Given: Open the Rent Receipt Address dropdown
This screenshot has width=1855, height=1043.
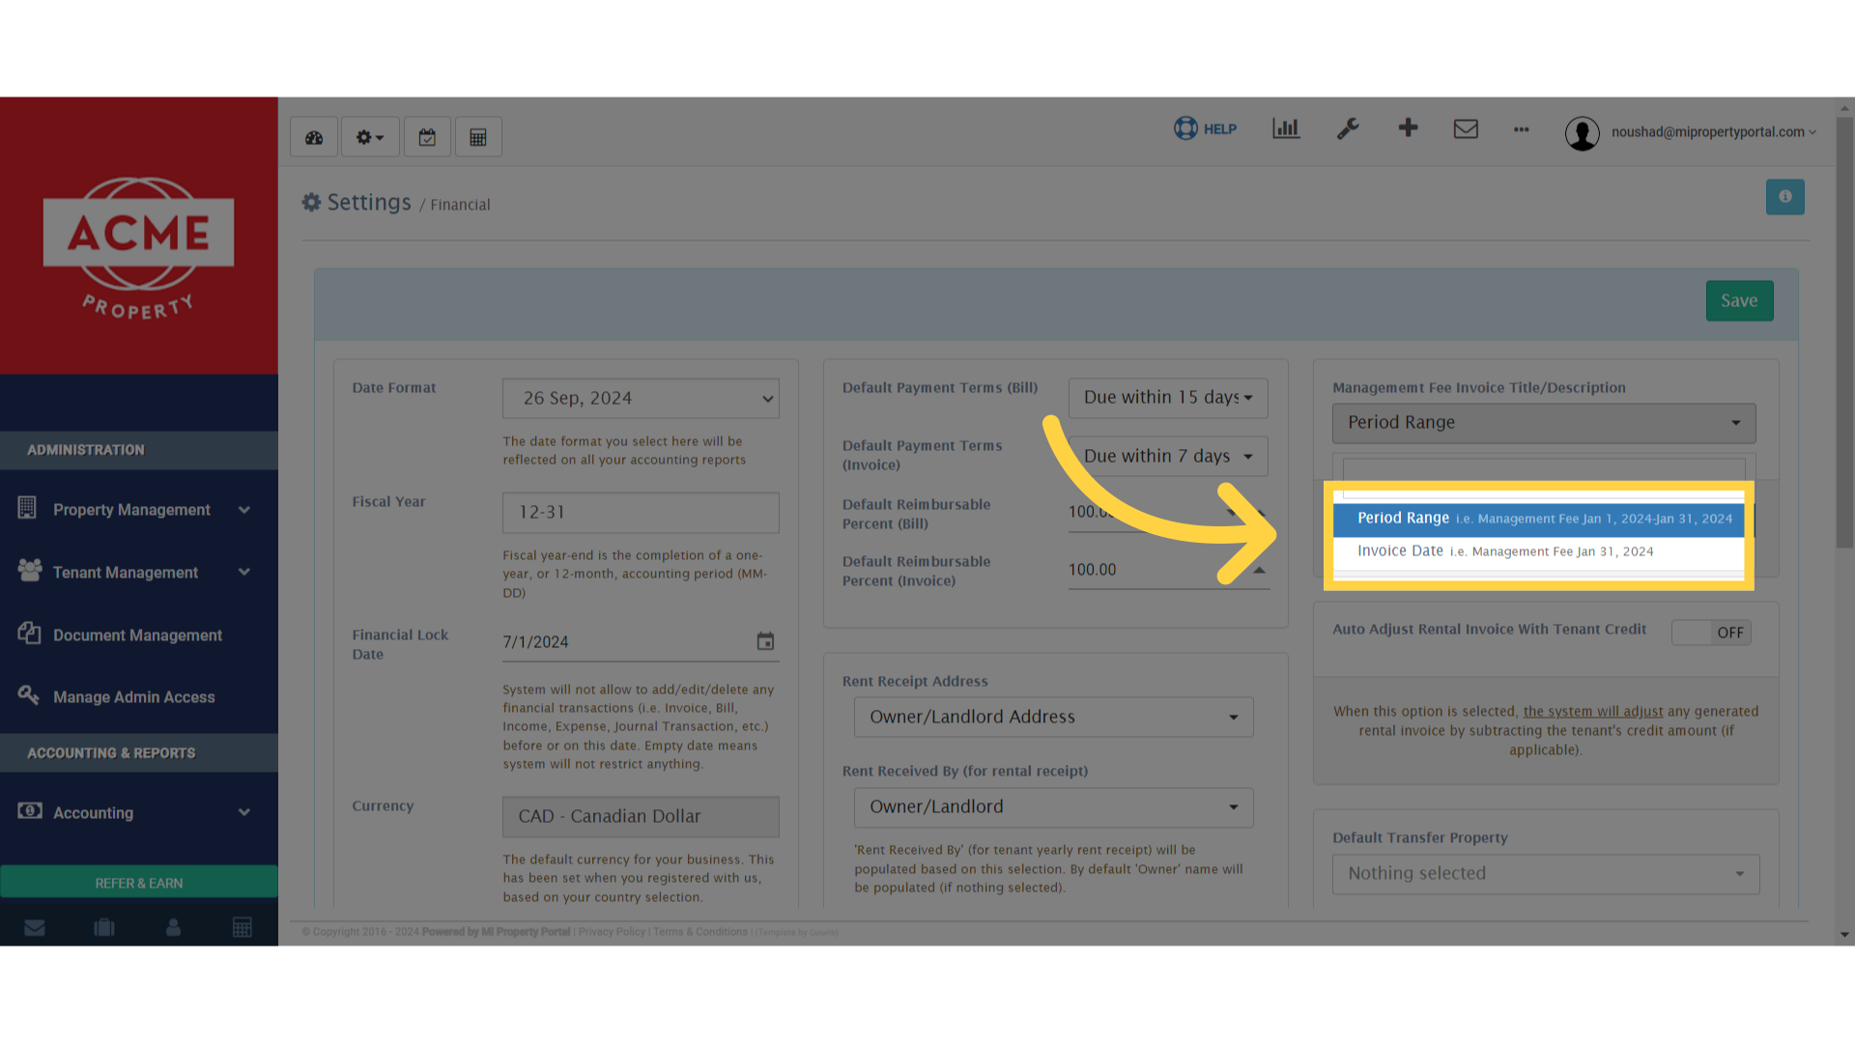Looking at the screenshot, I should (1052, 717).
